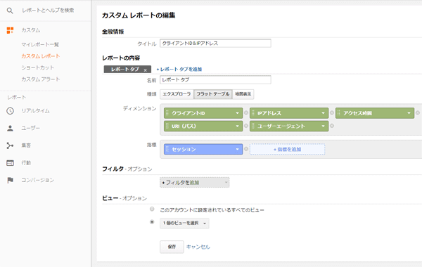
Task: Click the 名前 tab name field
Action: point(215,80)
